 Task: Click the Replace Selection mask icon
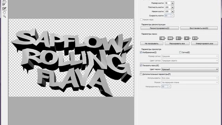162,38
